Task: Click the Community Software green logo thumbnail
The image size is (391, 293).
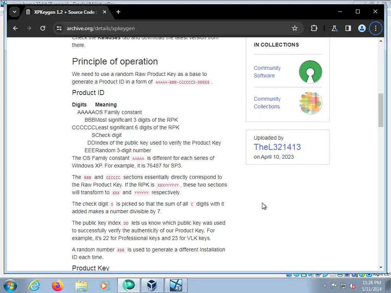Action: [x=310, y=72]
